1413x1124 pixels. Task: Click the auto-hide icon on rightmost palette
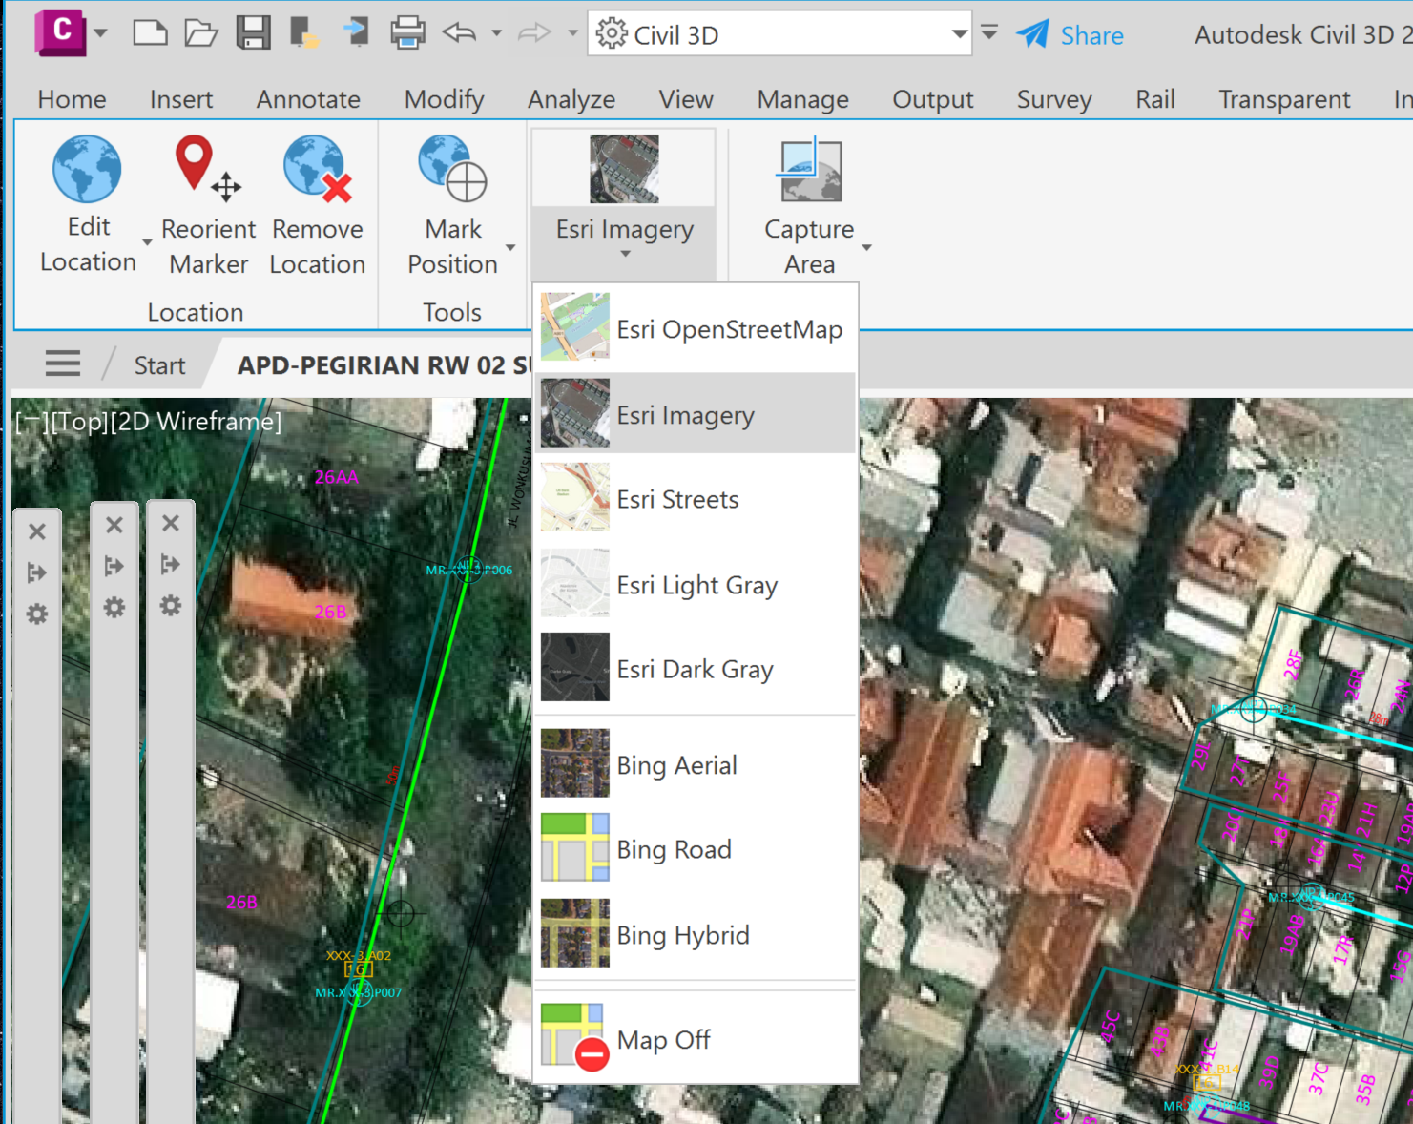(x=171, y=565)
